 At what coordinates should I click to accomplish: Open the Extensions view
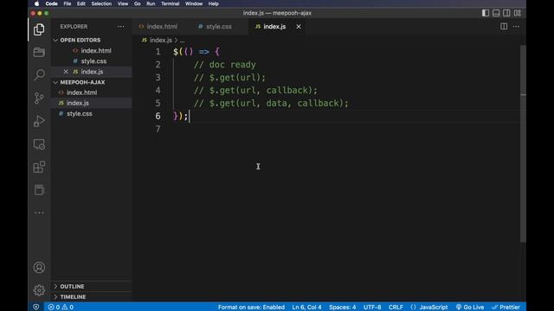[39, 167]
